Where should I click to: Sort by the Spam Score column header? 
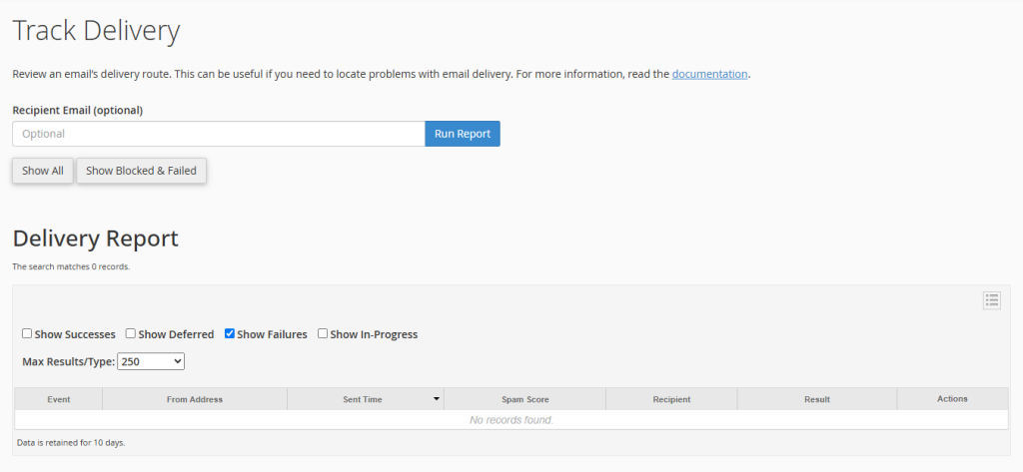click(x=524, y=399)
